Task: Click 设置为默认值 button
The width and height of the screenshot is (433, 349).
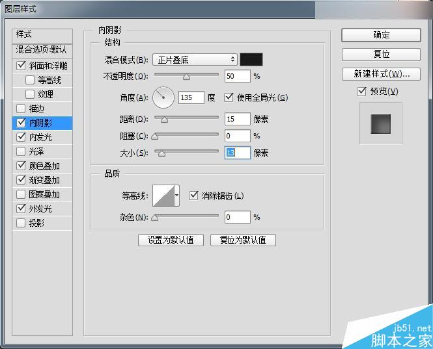Action: pos(171,240)
